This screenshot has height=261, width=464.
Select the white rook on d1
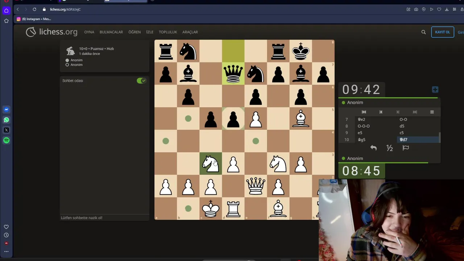(233, 208)
